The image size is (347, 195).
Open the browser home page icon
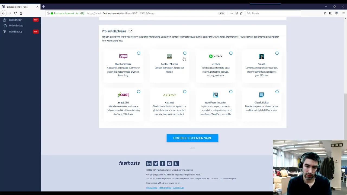21,13
